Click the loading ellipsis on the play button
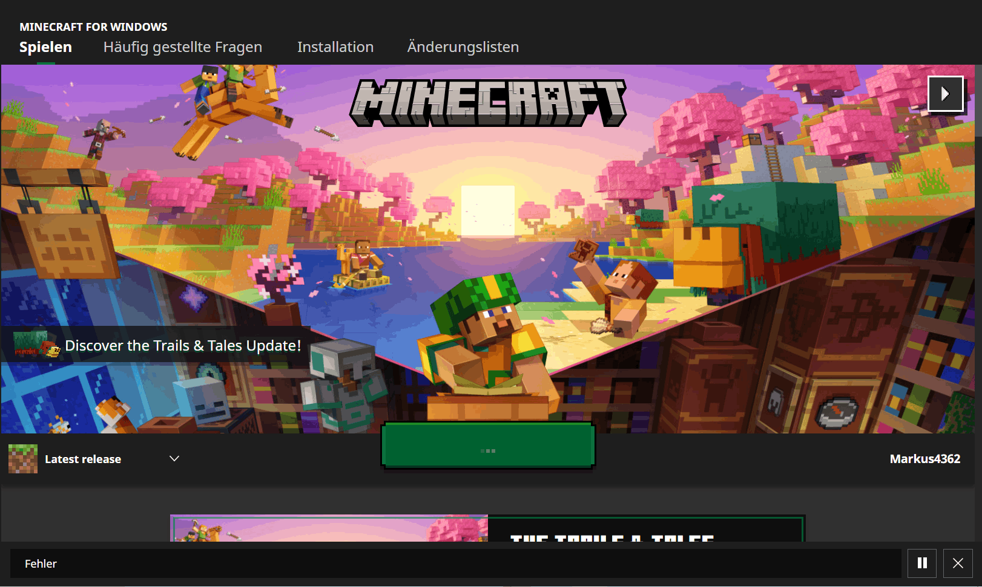This screenshot has width=982, height=587. 488,450
